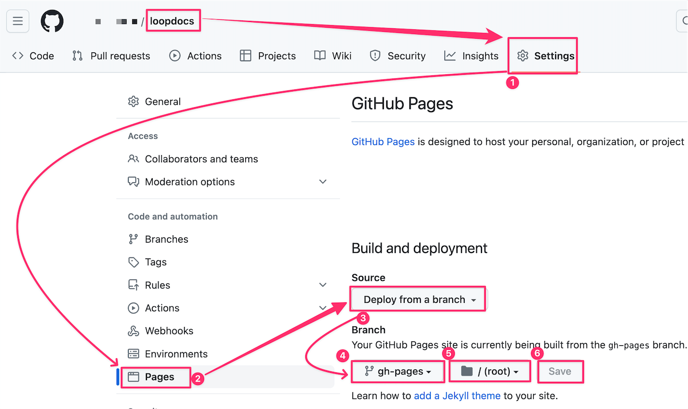Follow the add a Jekyll theme link
This screenshot has height=409, width=688.
pos(457,396)
